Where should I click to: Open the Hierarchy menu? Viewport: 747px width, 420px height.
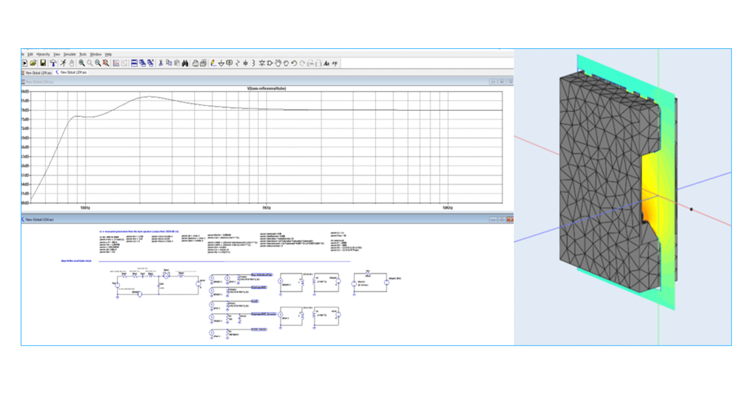tap(43, 54)
